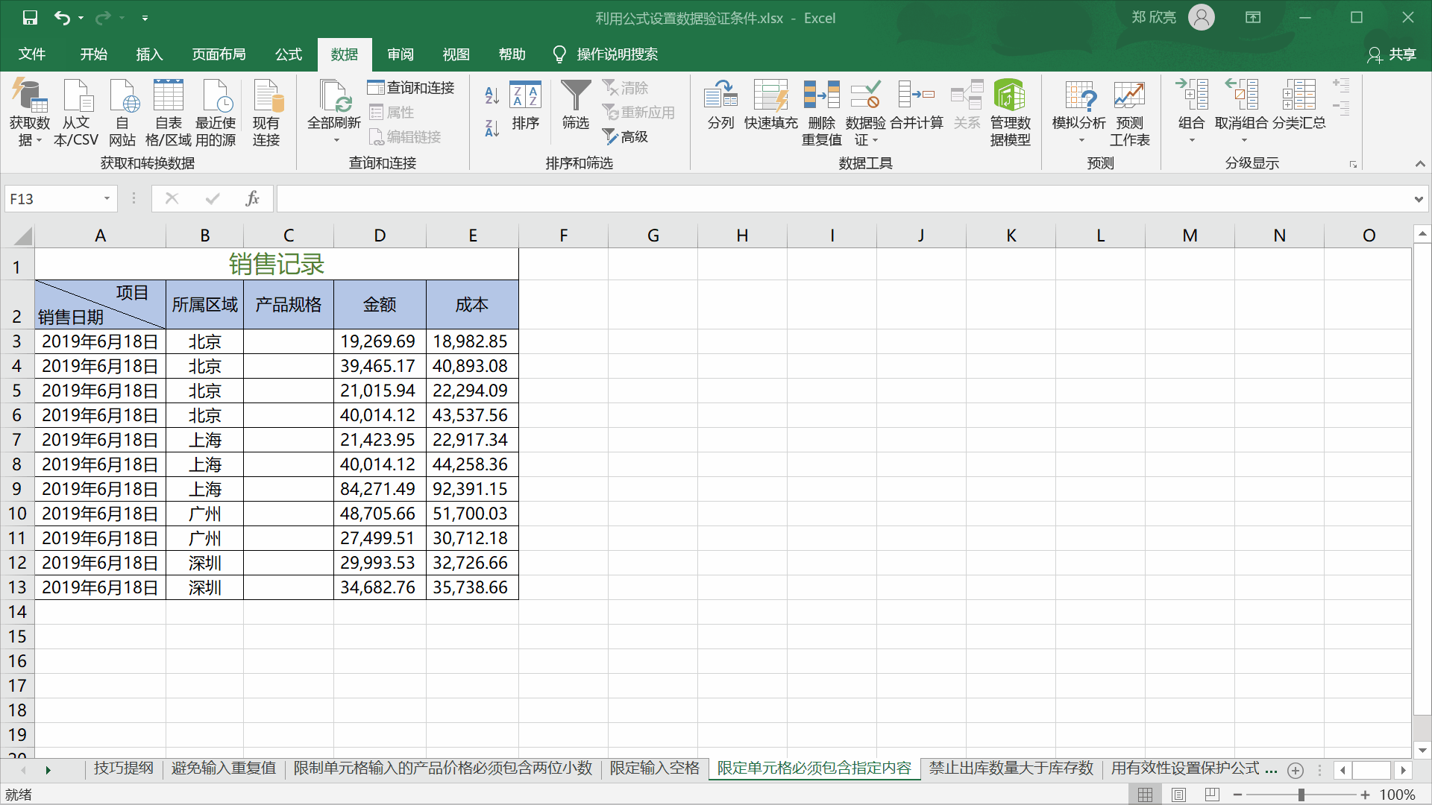The image size is (1432, 805).
Task: Open the 获取数据 dropdown
Action: tap(28, 112)
